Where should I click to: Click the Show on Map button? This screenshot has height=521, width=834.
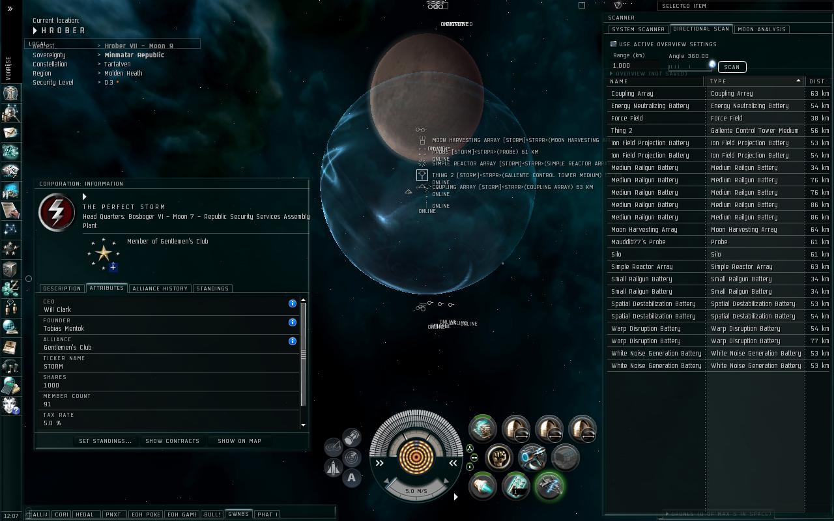[x=239, y=441]
